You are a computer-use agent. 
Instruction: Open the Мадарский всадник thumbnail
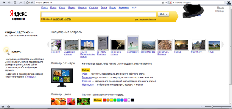pos(71,44)
